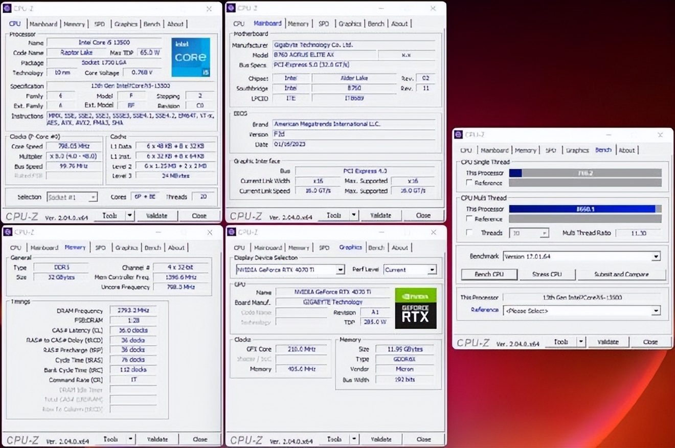Click the Close button in the Memory window
The width and height of the screenshot is (675, 448).
click(200, 439)
